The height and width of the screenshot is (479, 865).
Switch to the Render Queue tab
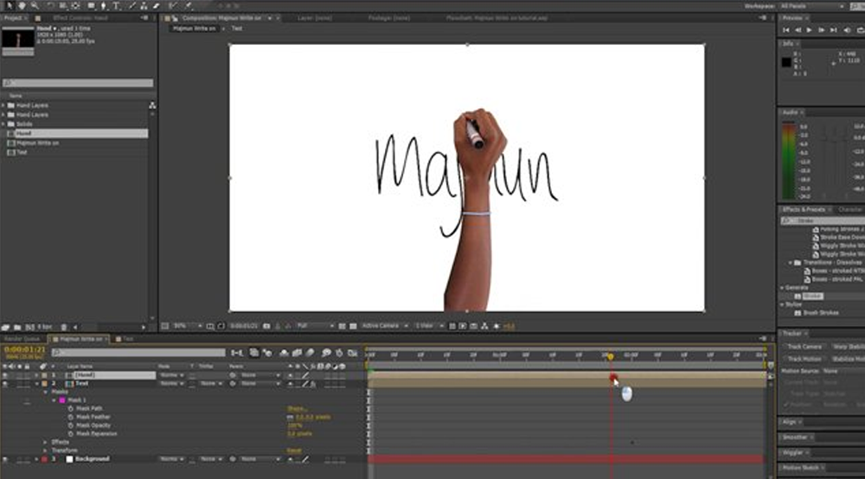pos(23,339)
